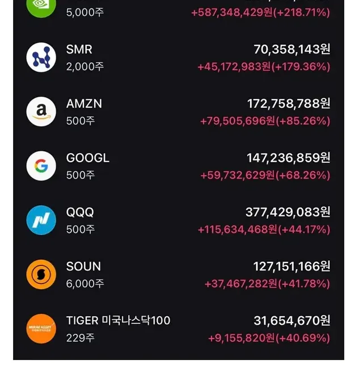363x369 pixels.
Task: Click the 377,429,083원 QQQ valuation
Action: [x=288, y=213]
